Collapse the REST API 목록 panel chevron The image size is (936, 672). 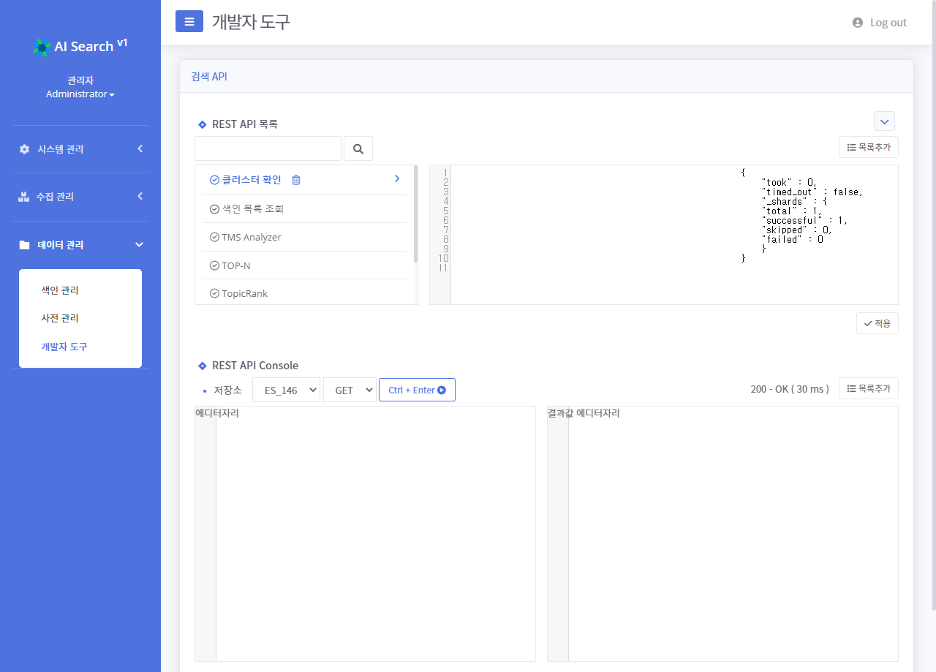pos(884,121)
